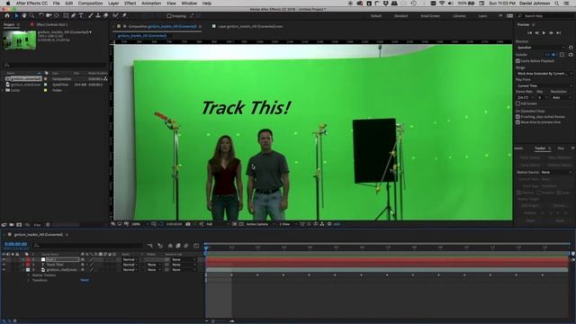
Task: Select the Pen tool
Action: pyautogui.click(x=74, y=16)
